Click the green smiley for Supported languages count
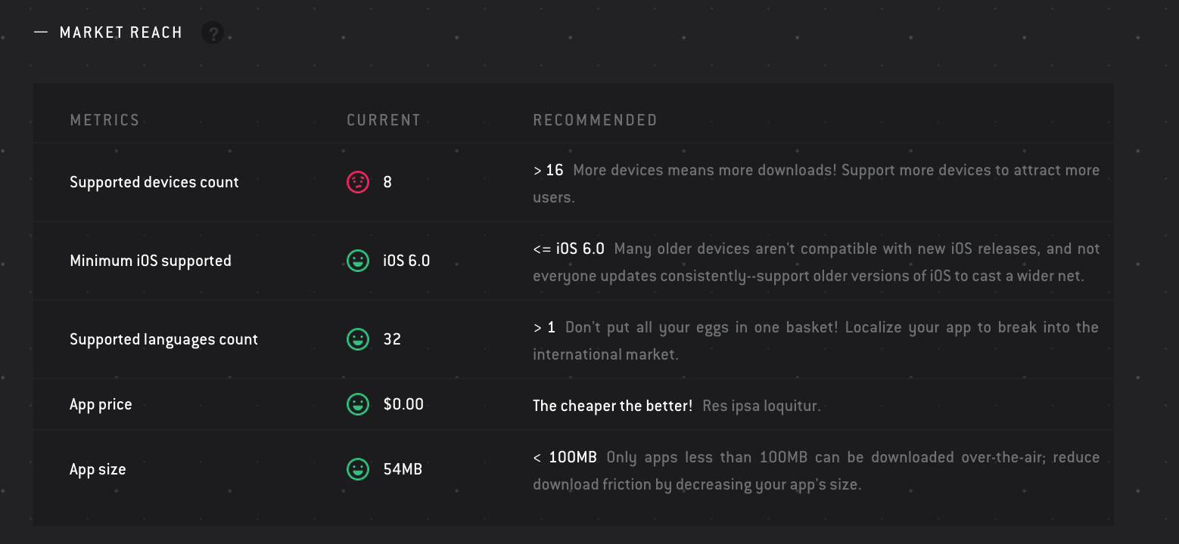Viewport: 1179px width, 544px height. [x=358, y=339]
